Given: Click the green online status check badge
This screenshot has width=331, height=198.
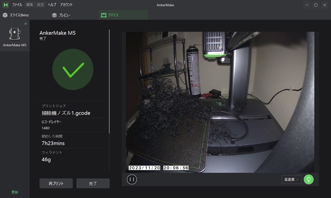Looking at the screenshot, I should tap(26, 24).
